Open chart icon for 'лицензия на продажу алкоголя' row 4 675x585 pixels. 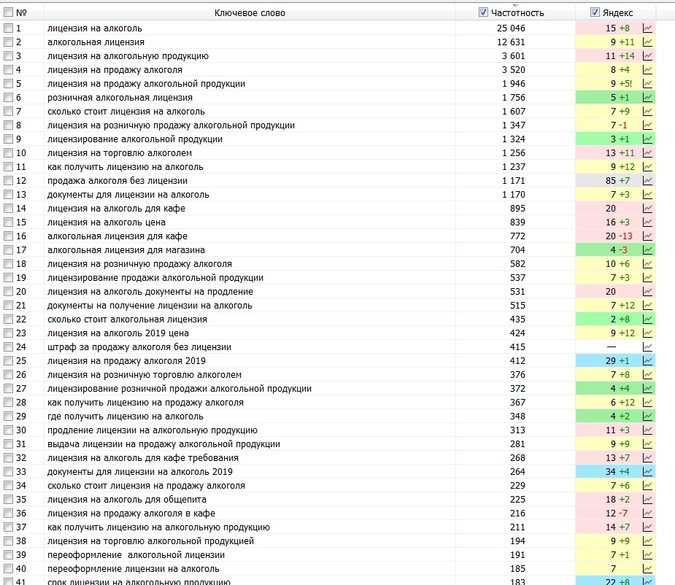click(x=647, y=70)
